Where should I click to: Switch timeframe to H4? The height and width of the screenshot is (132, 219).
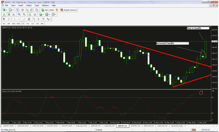click(28, 24)
